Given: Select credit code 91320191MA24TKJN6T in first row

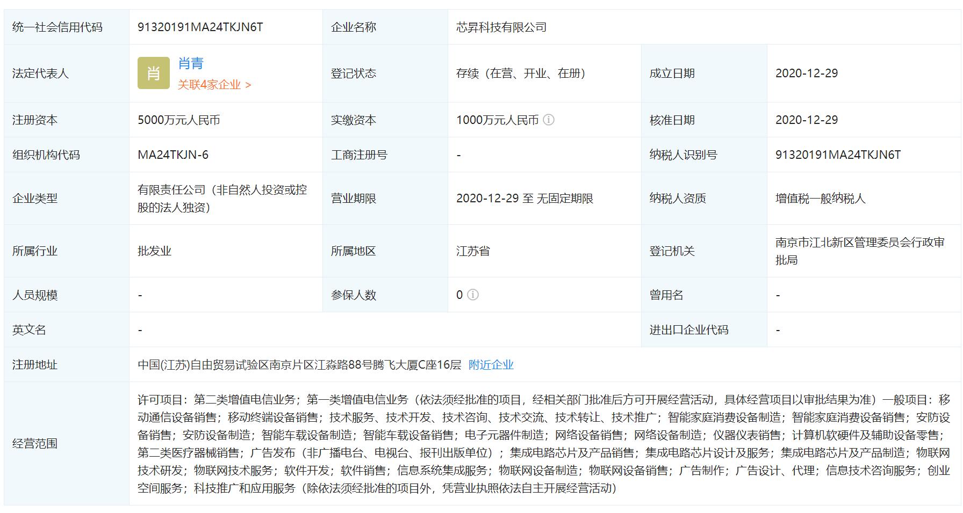Looking at the screenshot, I should [200, 27].
